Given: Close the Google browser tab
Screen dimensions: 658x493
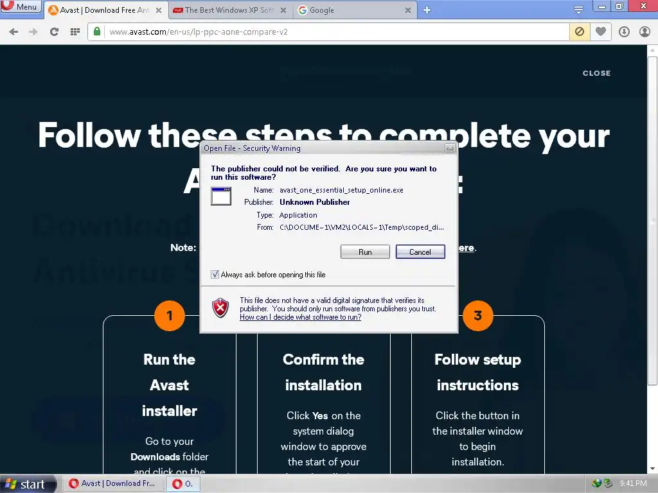Looking at the screenshot, I should click(407, 10).
